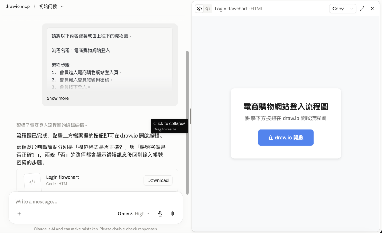Image resolution: width=382 pixels, height=233 pixels.
Task: Go to drawio mcp project
Action: coord(18,7)
